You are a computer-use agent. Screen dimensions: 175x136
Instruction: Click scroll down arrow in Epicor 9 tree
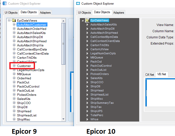pos(64,119)
